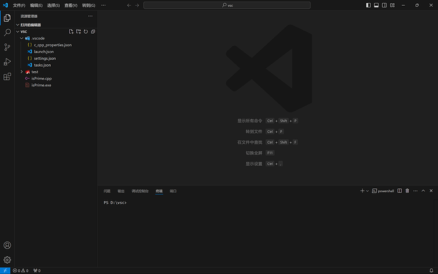Open the 选择(S) menu
438x274 pixels.
53,5
